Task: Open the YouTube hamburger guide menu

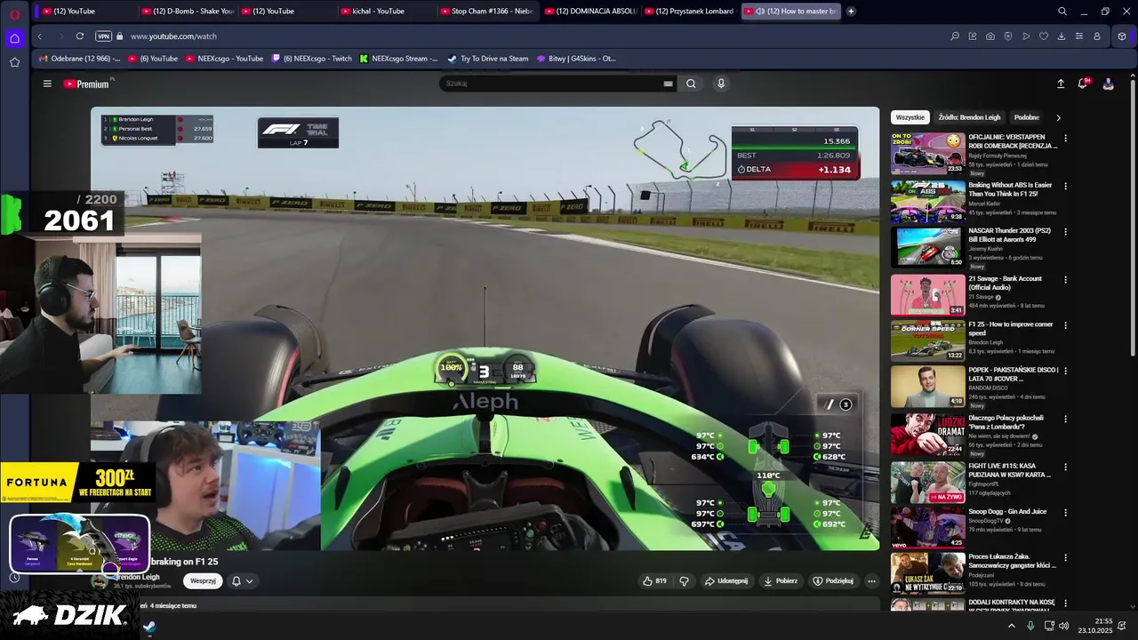Action: (47, 84)
